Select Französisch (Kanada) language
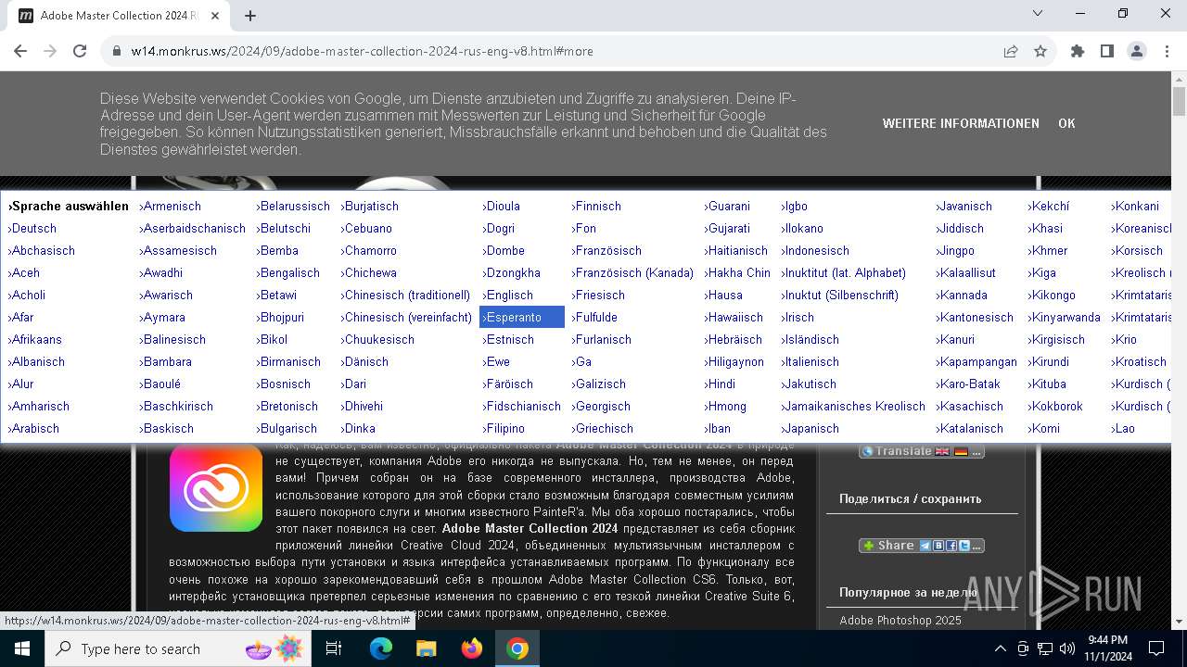 coord(632,272)
